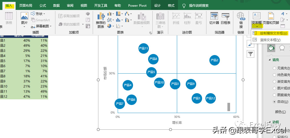Open Fill & Line paint bucket tab
This screenshot has width=290, height=138.
(271, 48)
